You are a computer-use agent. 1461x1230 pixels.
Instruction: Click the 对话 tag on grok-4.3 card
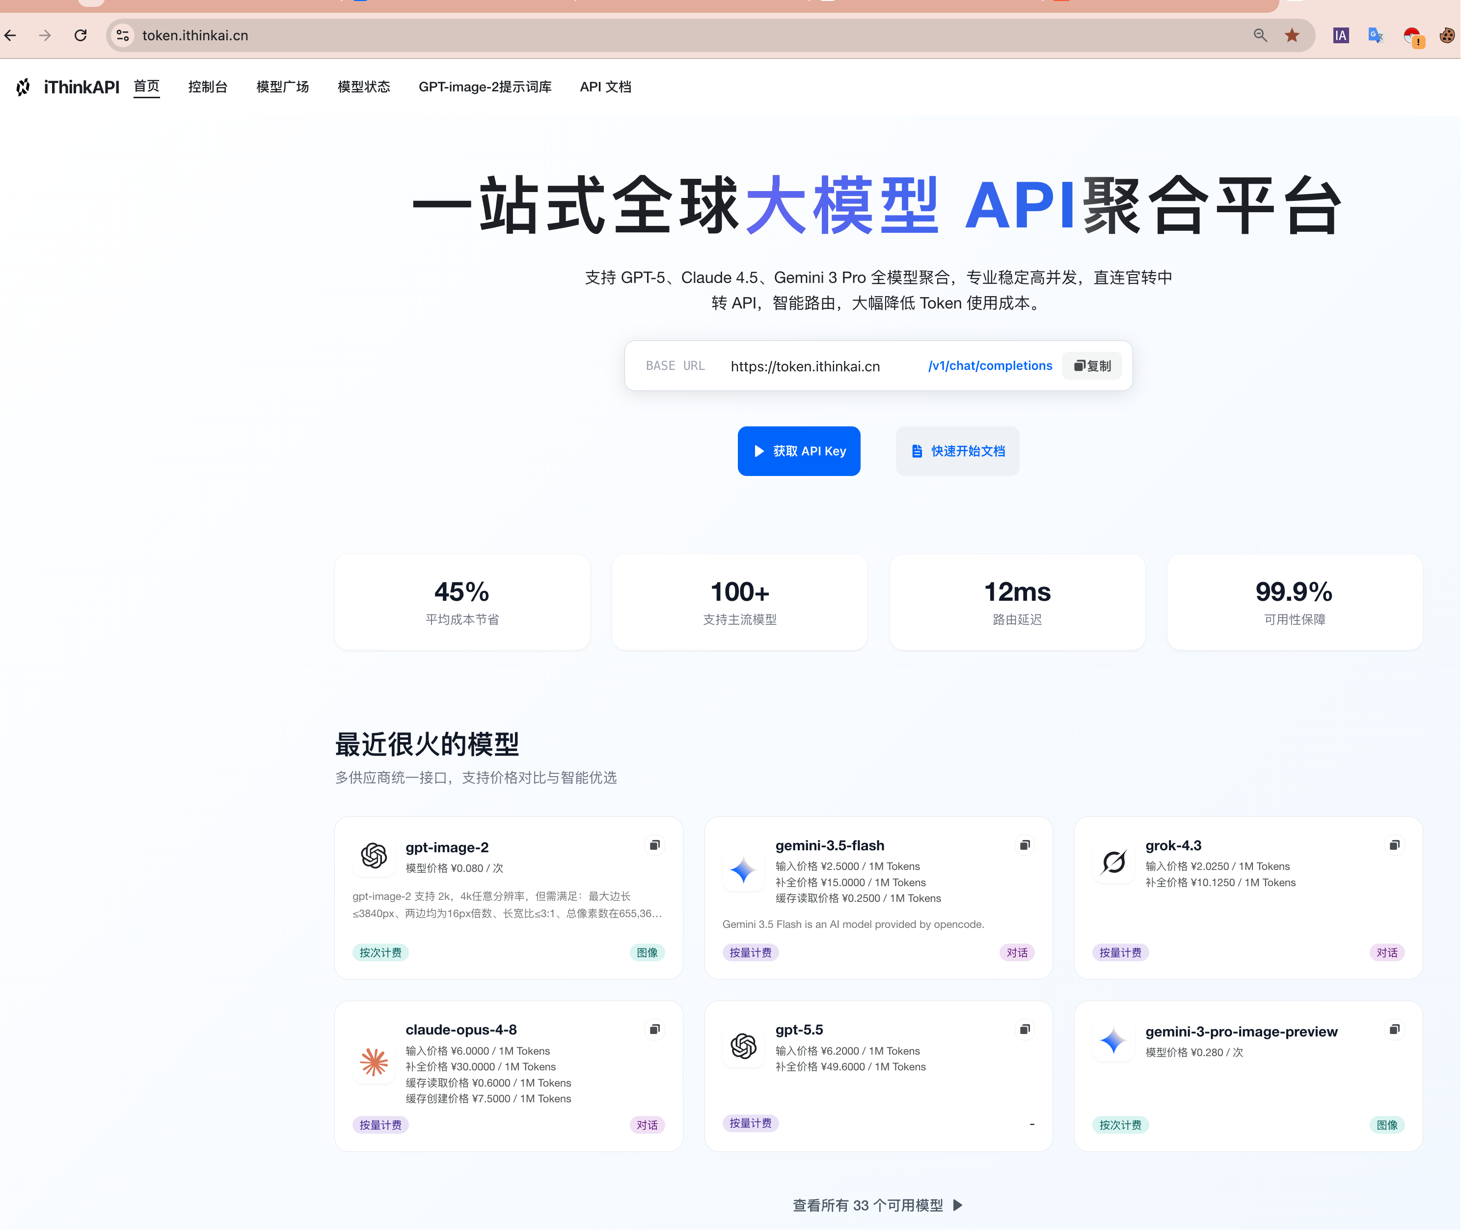[x=1387, y=952]
